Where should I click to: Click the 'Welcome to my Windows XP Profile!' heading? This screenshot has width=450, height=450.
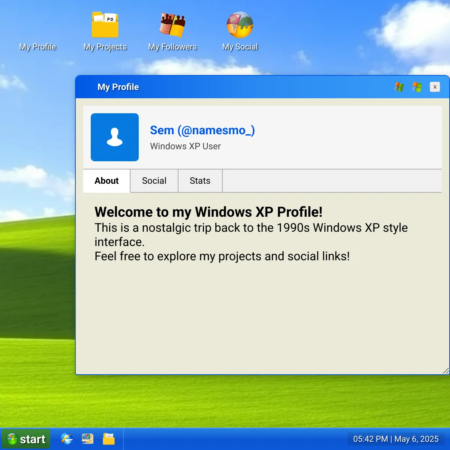coord(208,212)
